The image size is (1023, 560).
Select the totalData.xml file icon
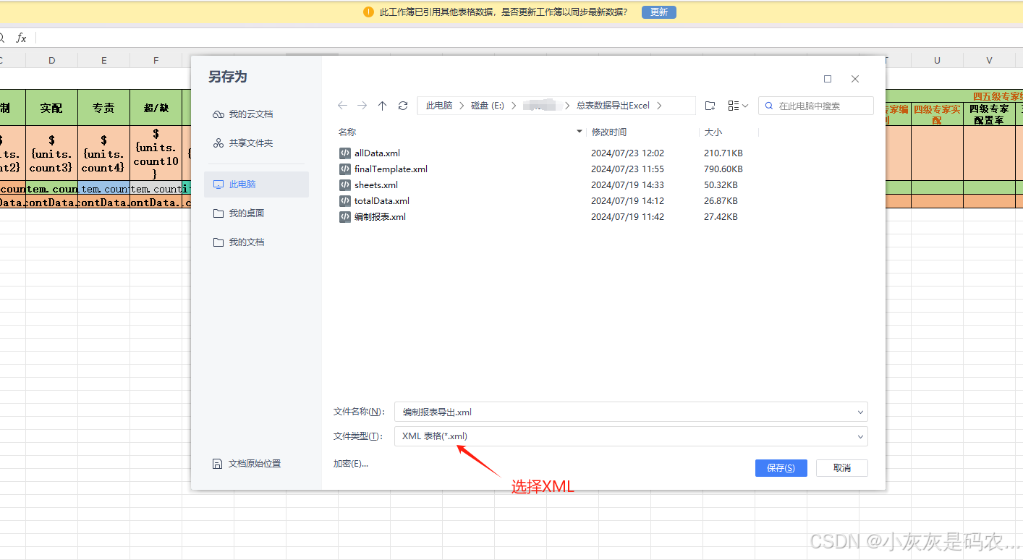(345, 201)
